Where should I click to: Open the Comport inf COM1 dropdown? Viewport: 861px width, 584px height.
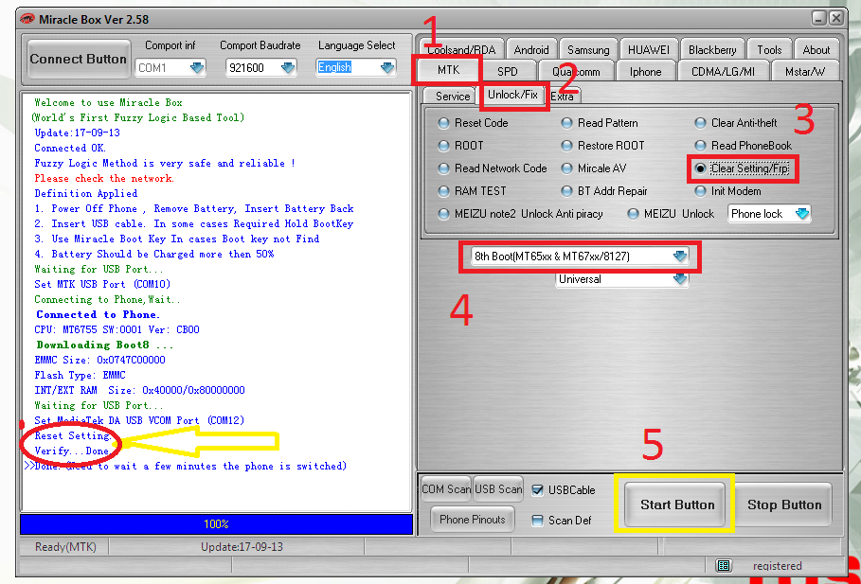(170, 67)
